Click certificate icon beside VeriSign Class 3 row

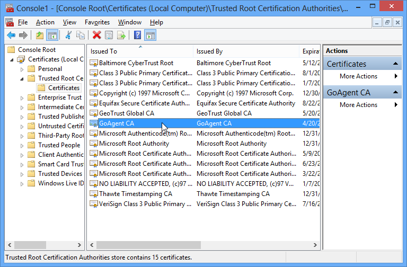click(x=93, y=204)
